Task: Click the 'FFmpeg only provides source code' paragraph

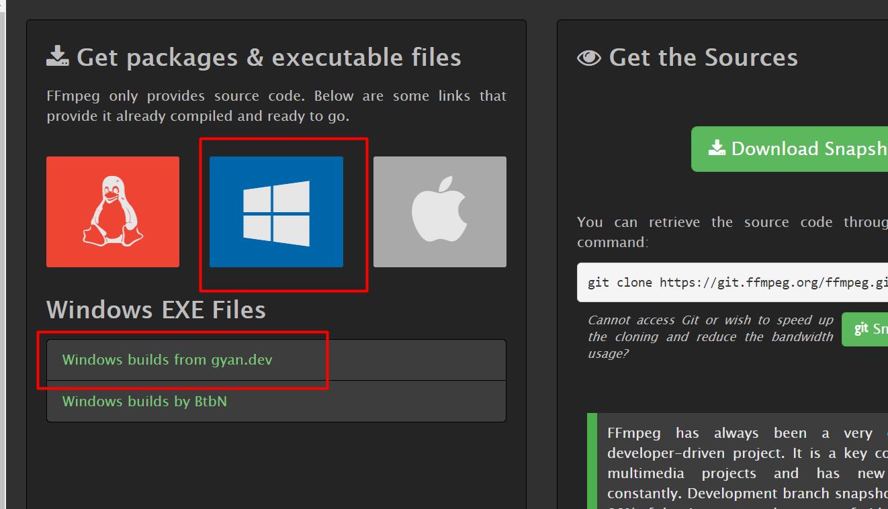Action: 276,105
